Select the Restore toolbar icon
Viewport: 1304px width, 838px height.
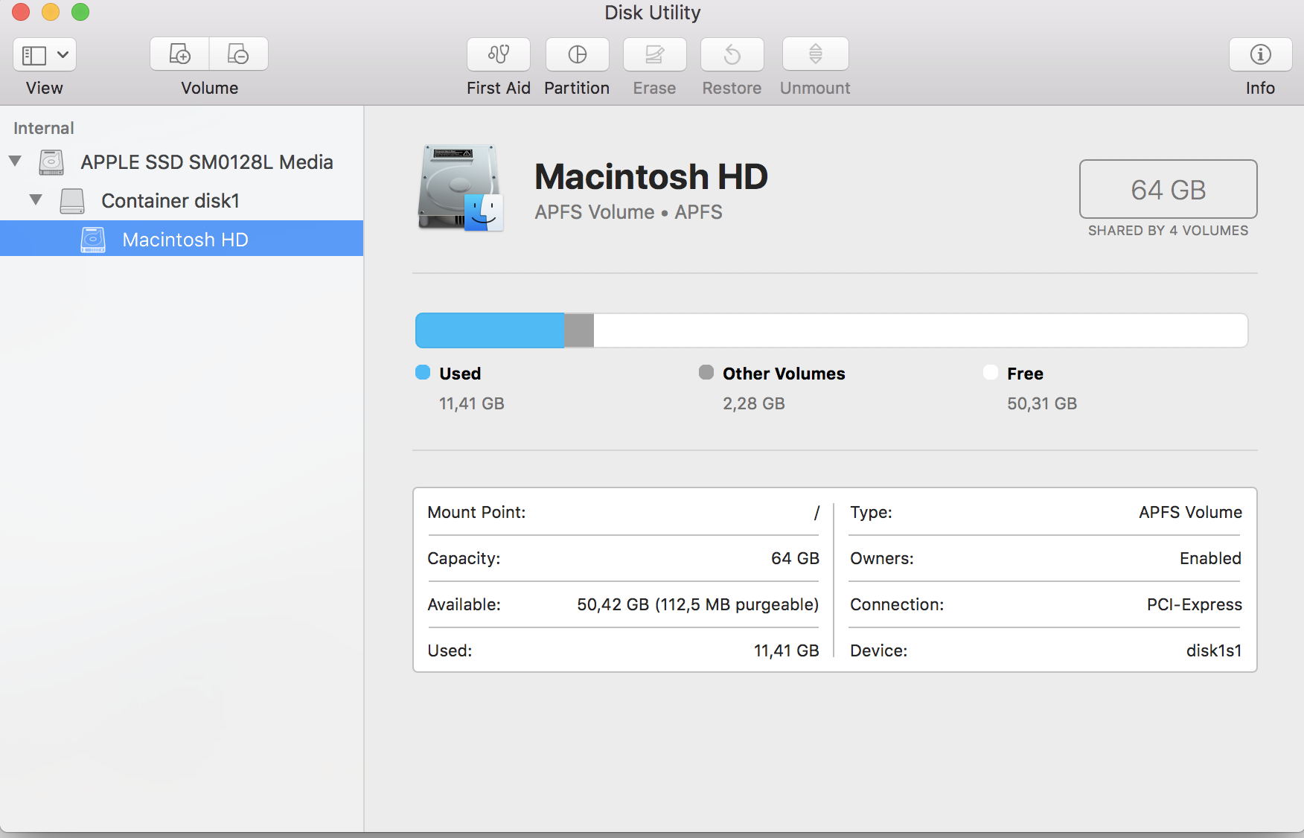coord(732,54)
